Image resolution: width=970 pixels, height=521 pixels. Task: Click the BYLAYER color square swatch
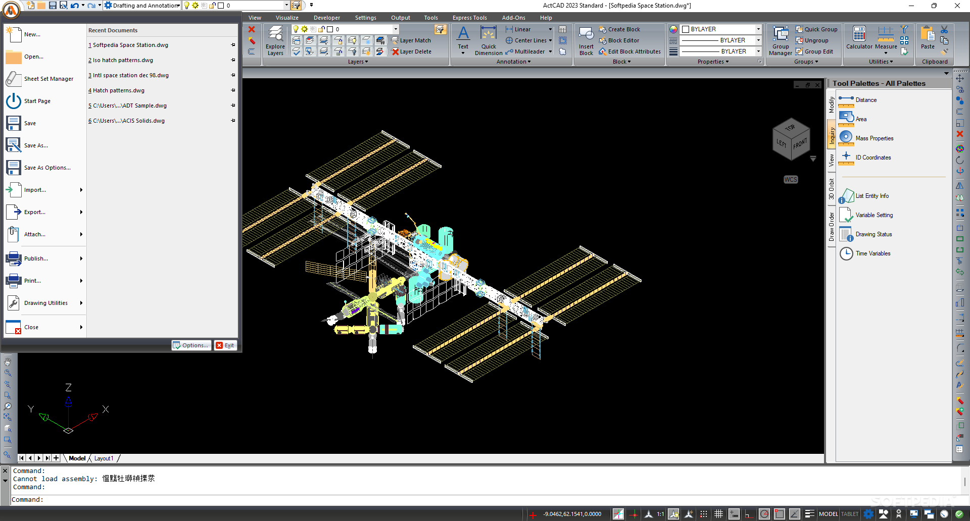point(686,29)
